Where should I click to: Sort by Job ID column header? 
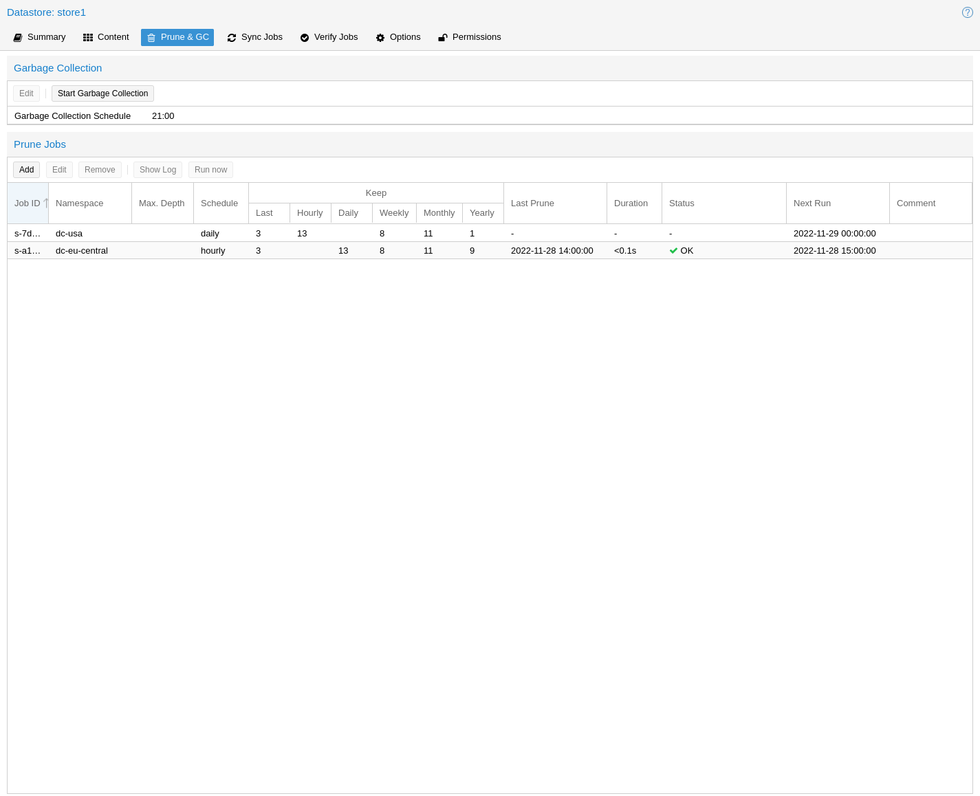click(28, 203)
